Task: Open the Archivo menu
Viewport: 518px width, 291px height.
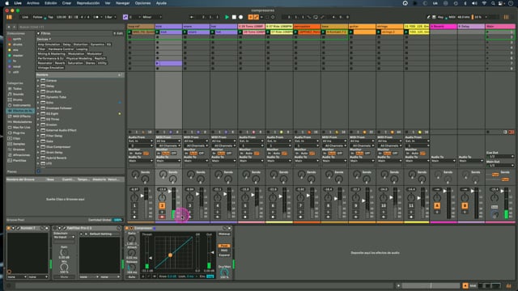Action: 32,3
